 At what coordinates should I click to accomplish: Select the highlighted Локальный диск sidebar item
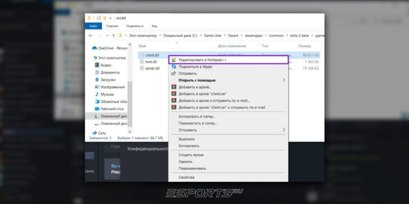click(x=107, y=116)
